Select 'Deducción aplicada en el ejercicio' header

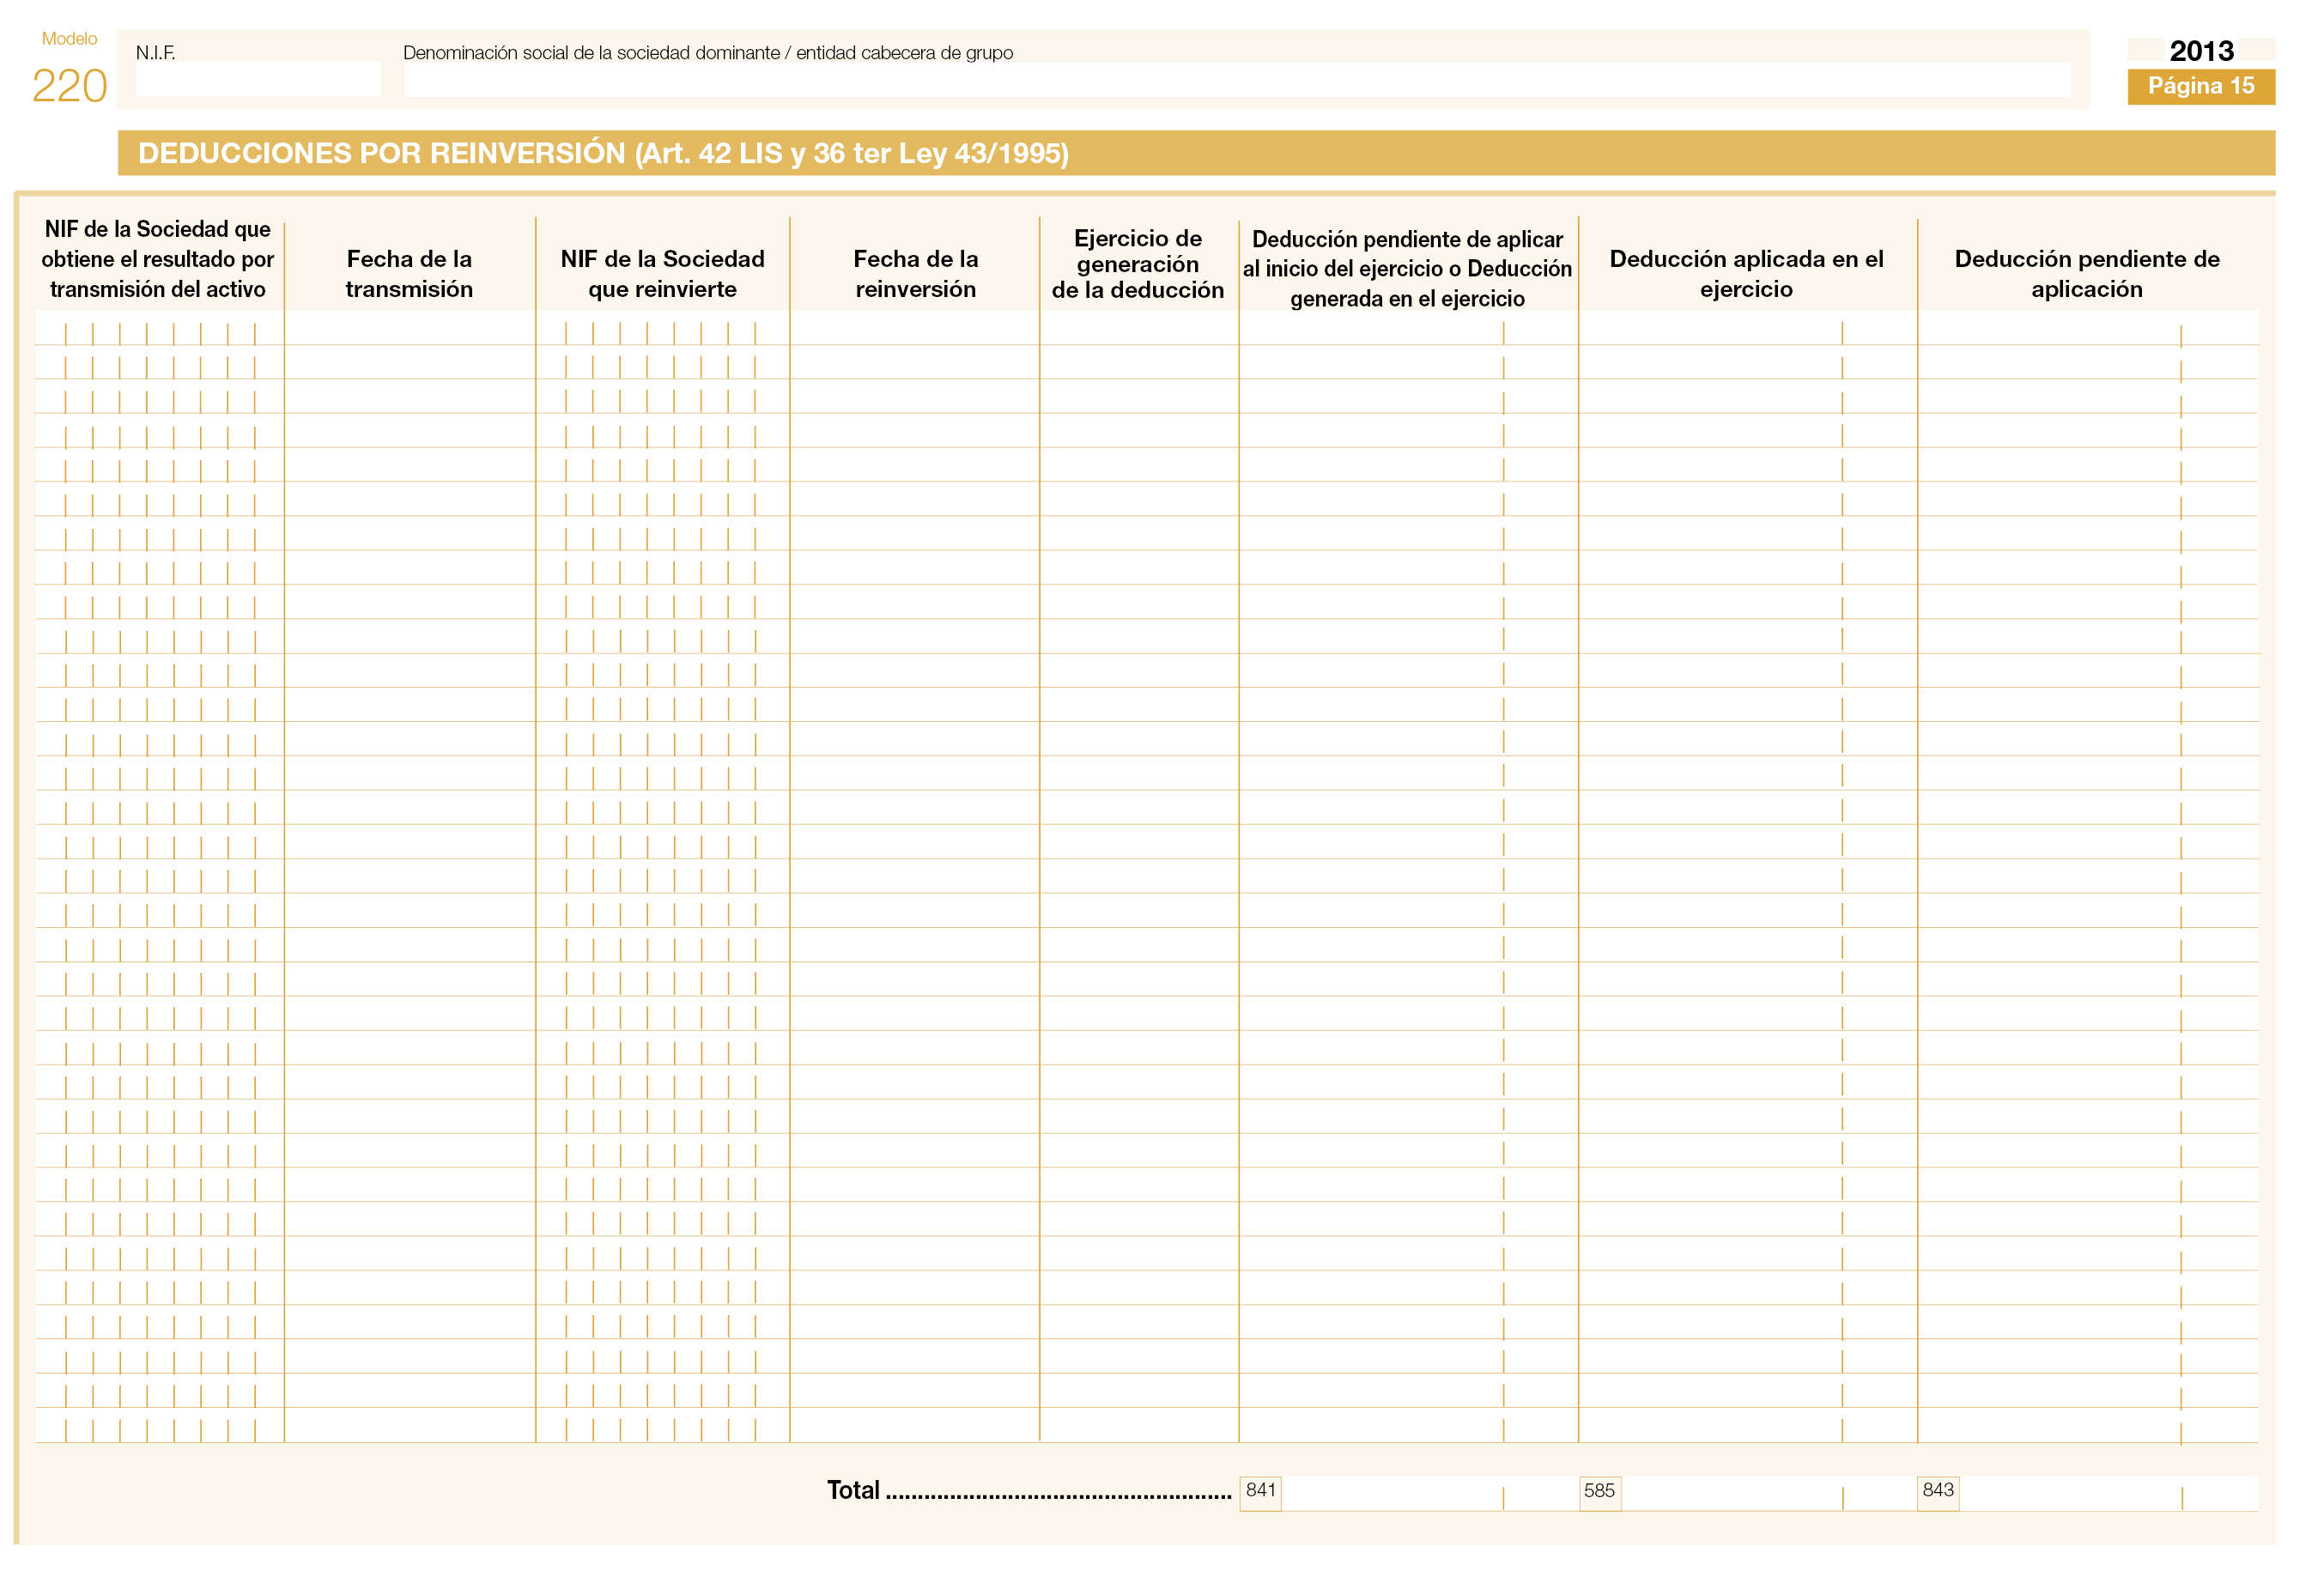pyautogui.click(x=1746, y=274)
